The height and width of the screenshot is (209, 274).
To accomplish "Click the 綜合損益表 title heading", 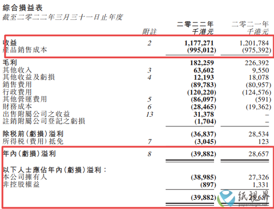I will (x=22, y=8).
